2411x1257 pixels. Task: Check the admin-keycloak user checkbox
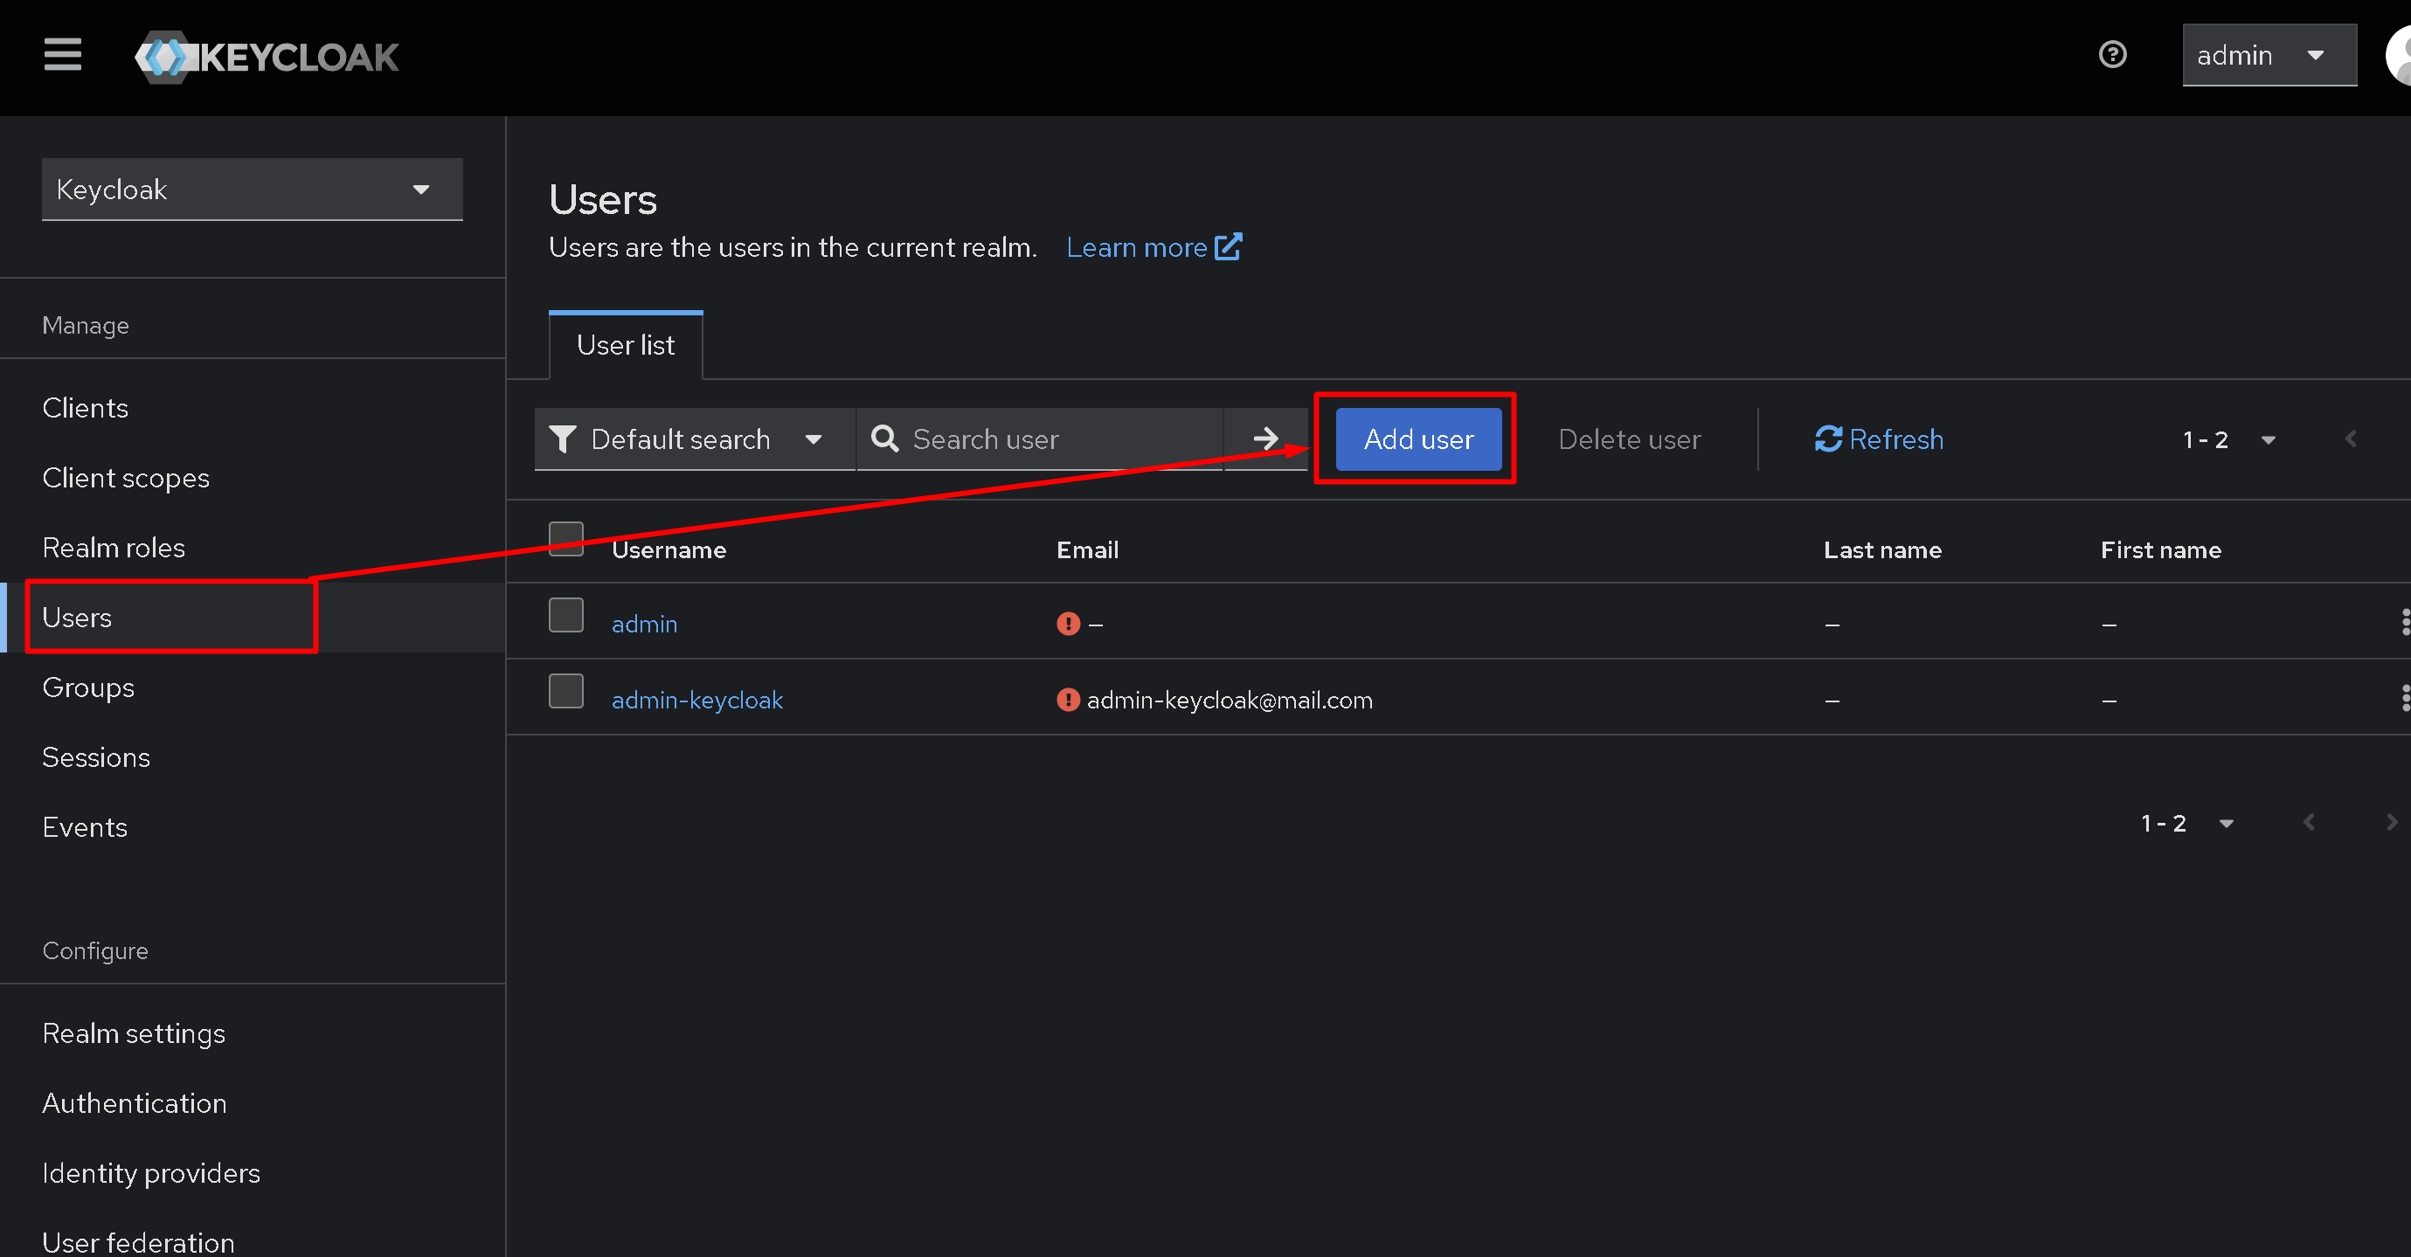pos(565,691)
